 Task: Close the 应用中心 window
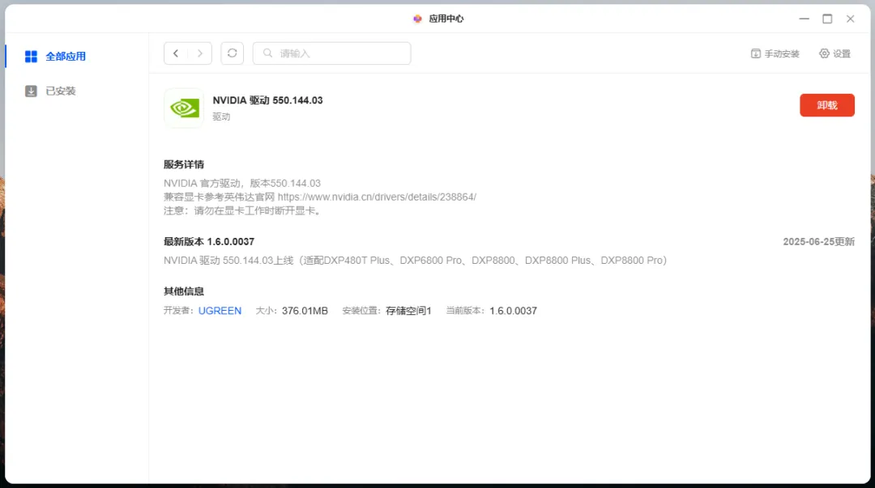pyautogui.click(x=851, y=19)
